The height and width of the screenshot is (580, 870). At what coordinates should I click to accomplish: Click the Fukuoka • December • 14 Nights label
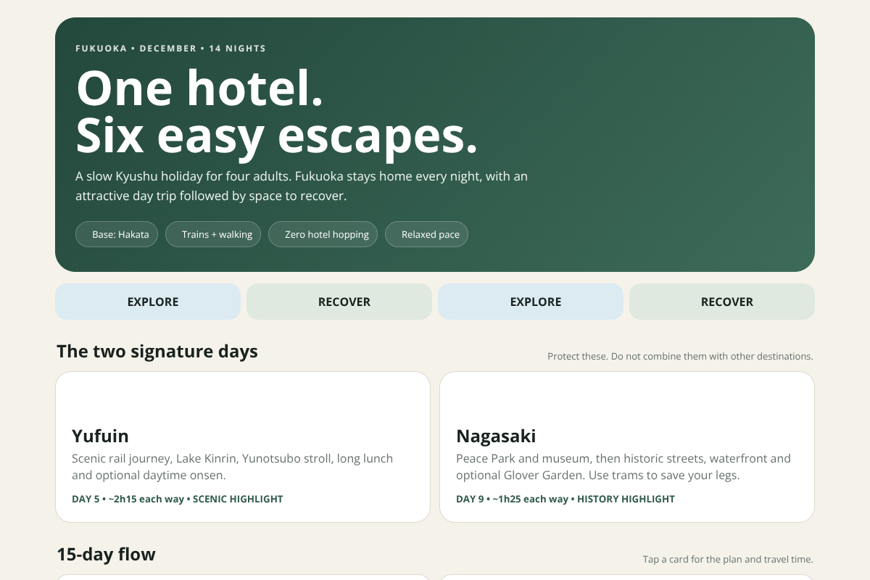click(x=170, y=49)
